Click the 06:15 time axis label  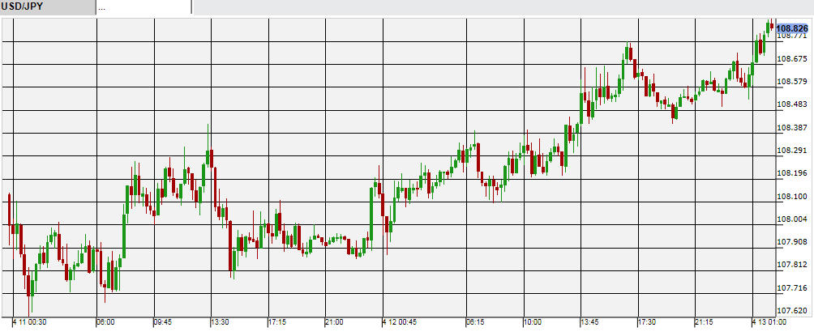pos(475,322)
